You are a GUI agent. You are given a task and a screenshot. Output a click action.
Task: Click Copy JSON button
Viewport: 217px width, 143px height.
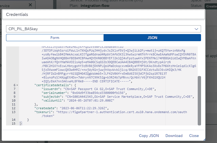pyautogui.click(x=149, y=136)
